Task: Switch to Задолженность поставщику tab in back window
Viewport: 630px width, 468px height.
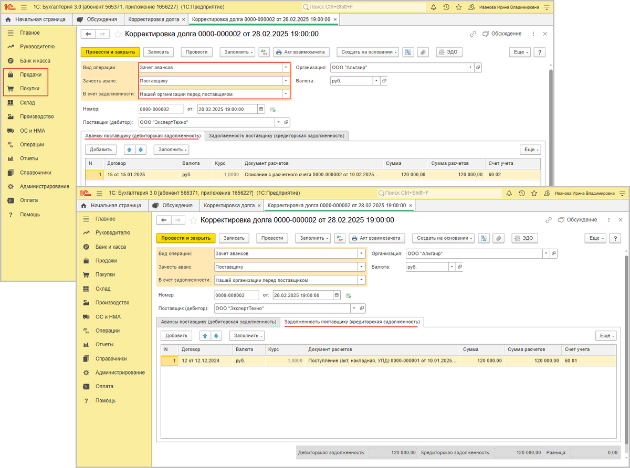Action: [276, 135]
